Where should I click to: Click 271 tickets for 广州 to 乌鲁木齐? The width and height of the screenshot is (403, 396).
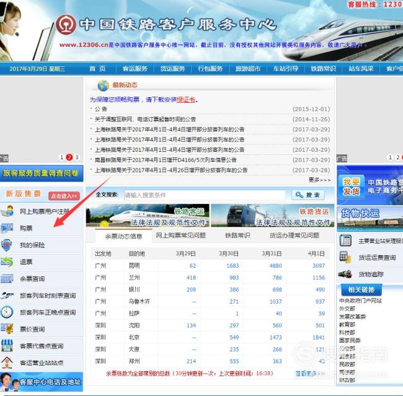pos(234,301)
